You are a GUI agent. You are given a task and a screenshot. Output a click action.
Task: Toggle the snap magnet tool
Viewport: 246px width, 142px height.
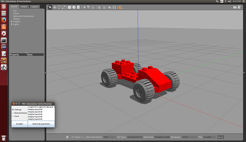(114, 7)
